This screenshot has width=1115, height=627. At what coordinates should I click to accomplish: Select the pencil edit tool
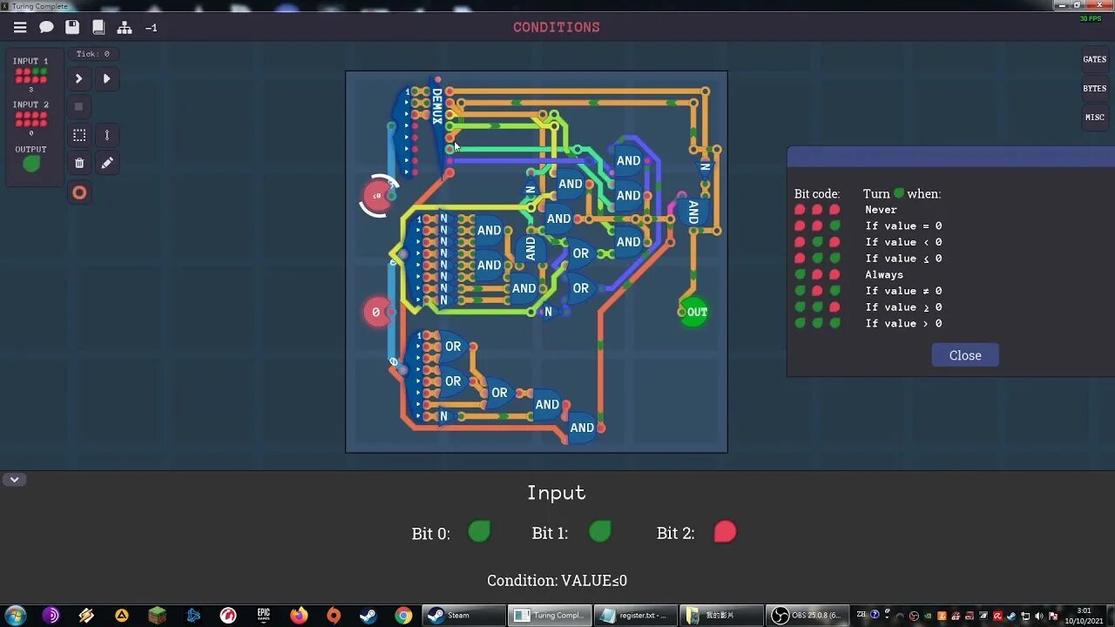106,163
